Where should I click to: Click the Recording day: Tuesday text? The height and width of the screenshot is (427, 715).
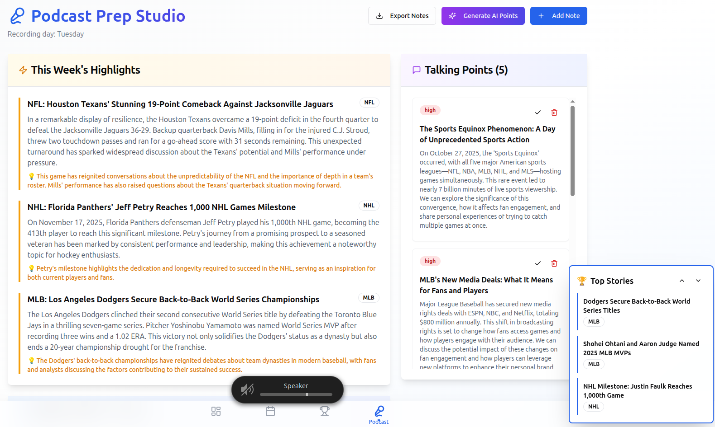pyautogui.click(x=46, y=34)
